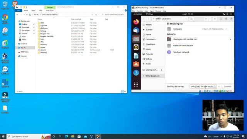
Task: Open Help from the Ubuntu dock
Action: pyautogui.click(x=136, y=73)
